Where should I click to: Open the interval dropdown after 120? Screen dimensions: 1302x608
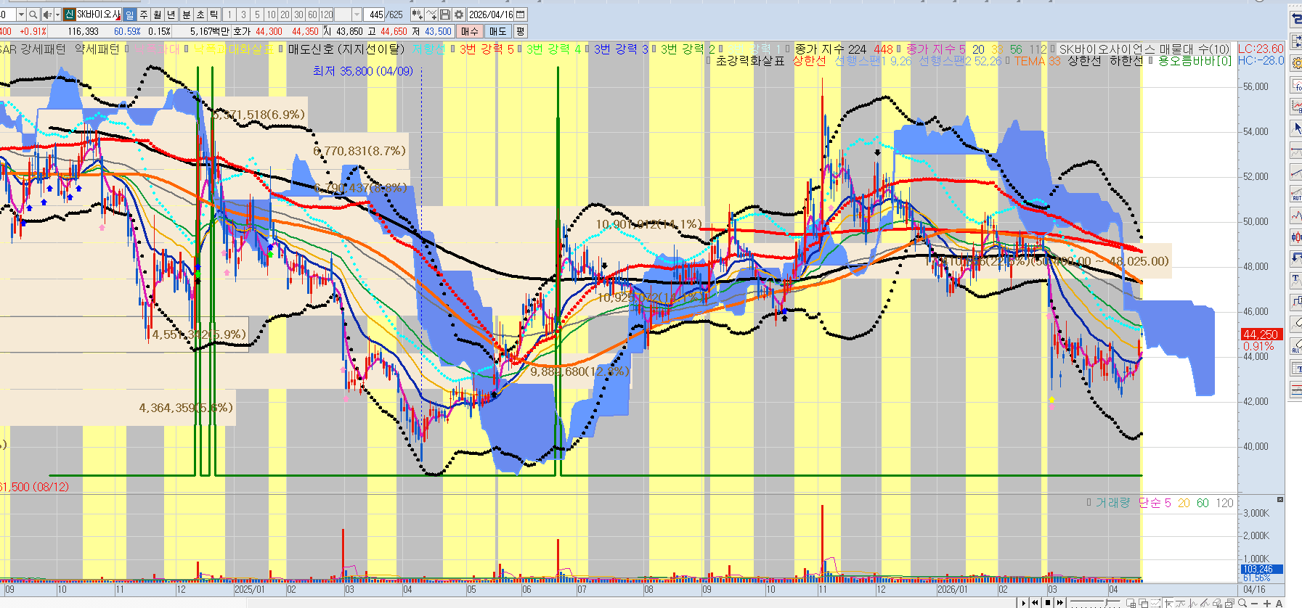click(x=357, y=15)
